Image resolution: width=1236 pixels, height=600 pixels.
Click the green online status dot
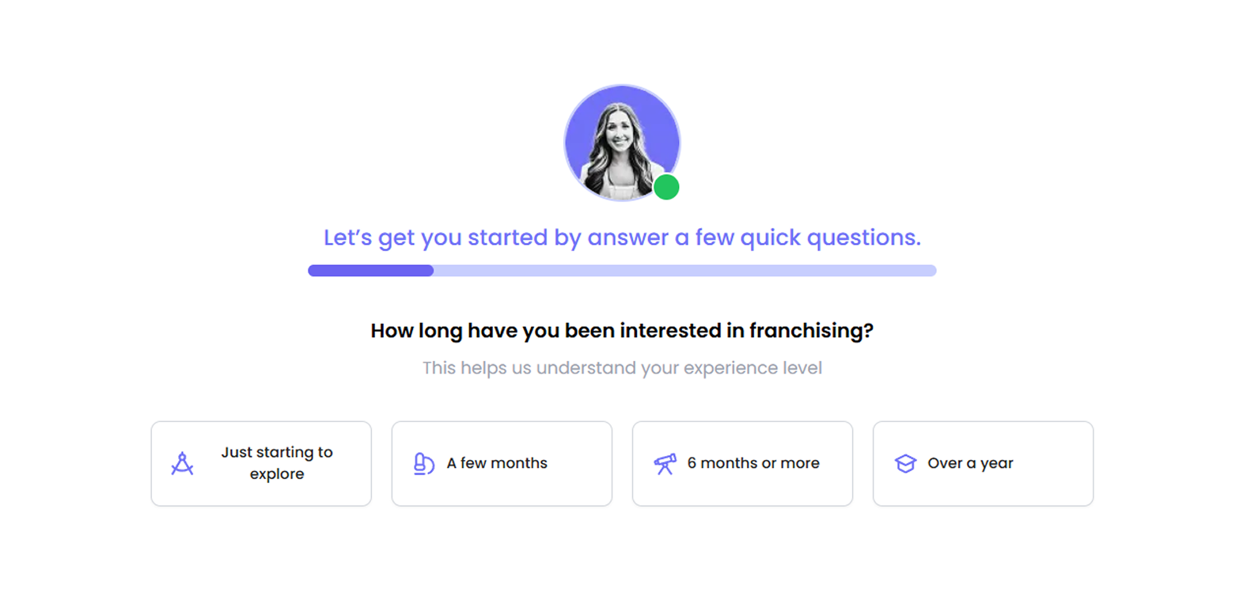click(x=666, y=188)
